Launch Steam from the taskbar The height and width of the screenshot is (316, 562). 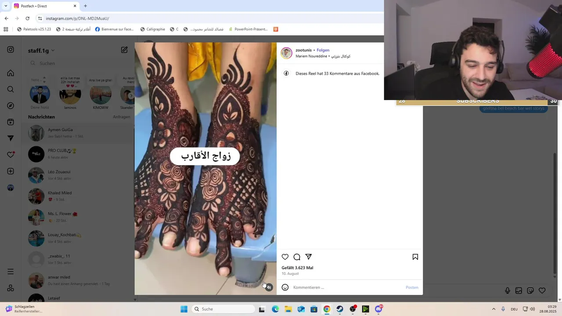click(x=340, y=309)
